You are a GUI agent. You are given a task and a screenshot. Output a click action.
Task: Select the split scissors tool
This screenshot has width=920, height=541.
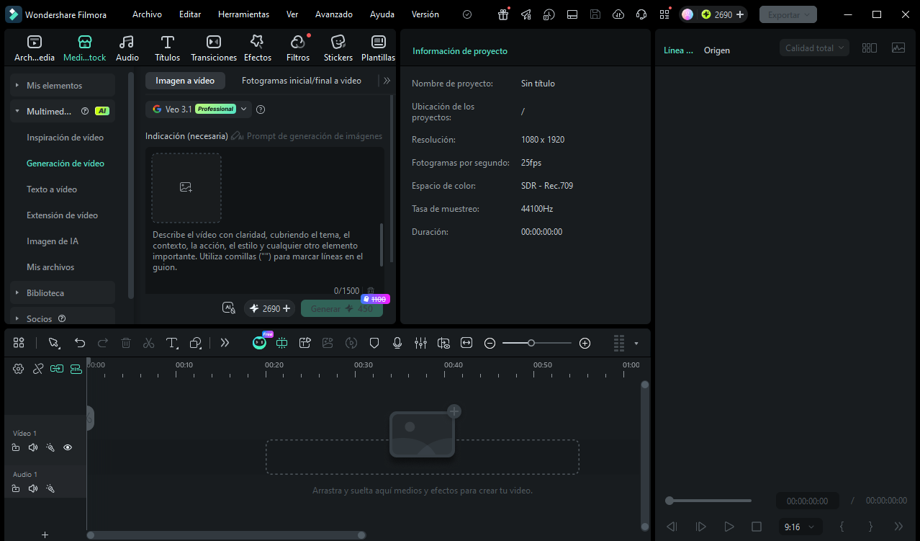[x=149, y=343]
